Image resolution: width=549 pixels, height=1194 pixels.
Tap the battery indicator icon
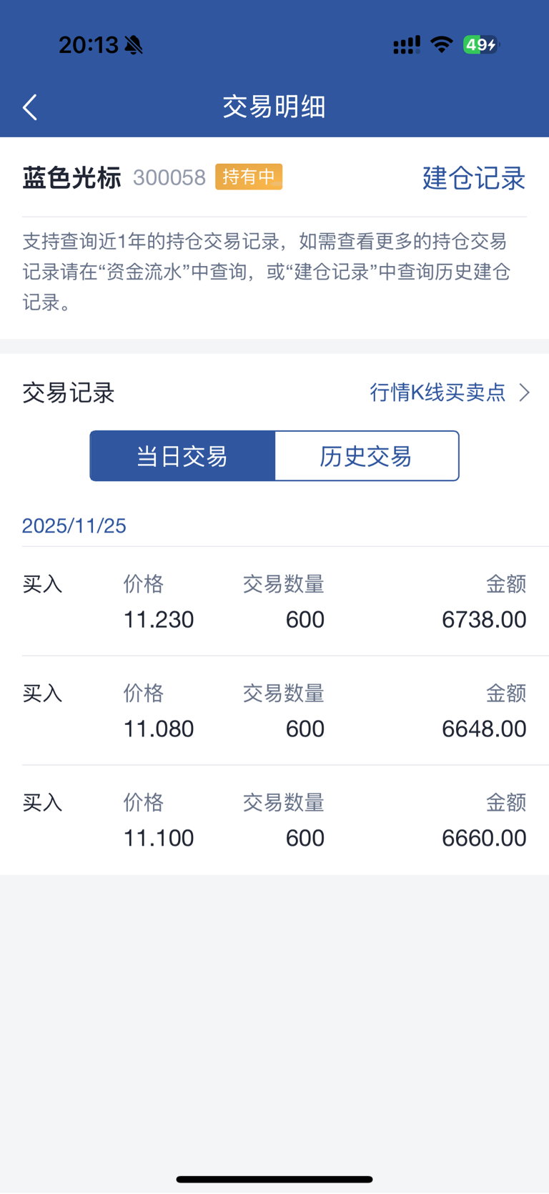point(480,45)
